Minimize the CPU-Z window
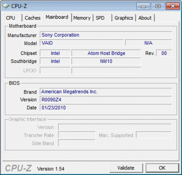Viewport: 182px width, 175px height. click(143, 6)
